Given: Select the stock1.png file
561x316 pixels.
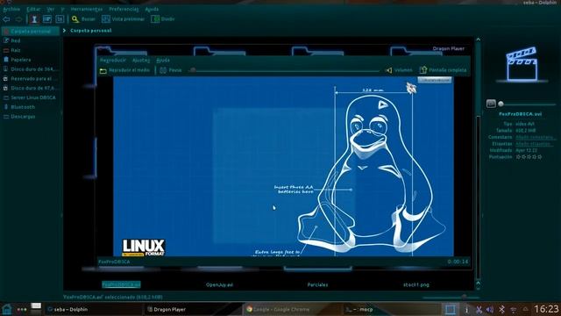Looking at the screenshot, I should 416,284.
